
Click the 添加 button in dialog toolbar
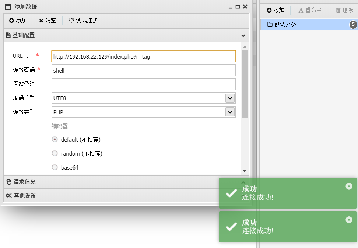[x=18, y=21]
